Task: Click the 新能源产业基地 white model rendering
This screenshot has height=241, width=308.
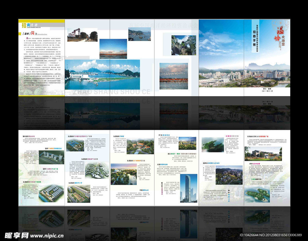Action: [x=97, y=170]
